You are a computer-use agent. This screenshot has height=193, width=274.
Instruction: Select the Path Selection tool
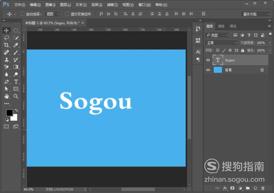6,89
